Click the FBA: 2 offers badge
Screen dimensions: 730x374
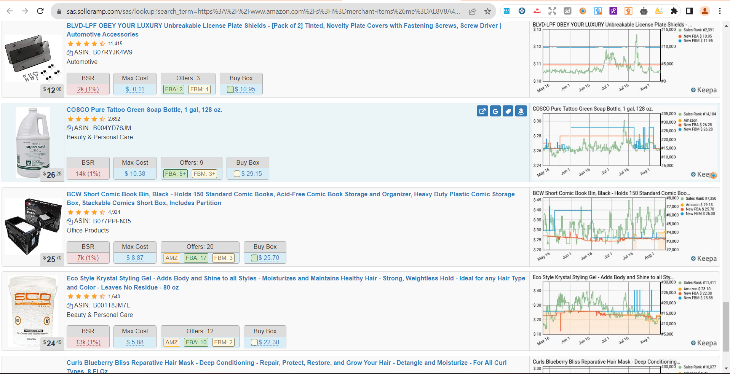tap(174, 89)
